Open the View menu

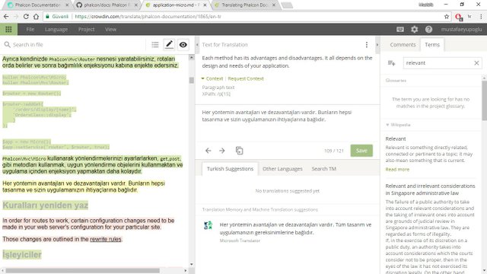[110, 29]
